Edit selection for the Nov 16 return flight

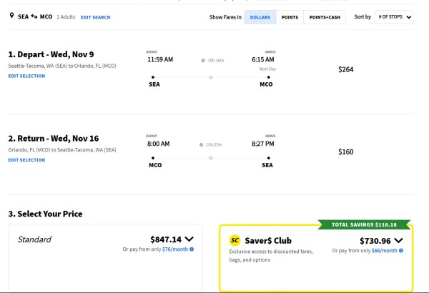[x=26, y=160]
